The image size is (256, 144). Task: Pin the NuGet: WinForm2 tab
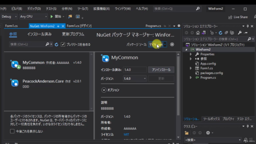(58, 26)
